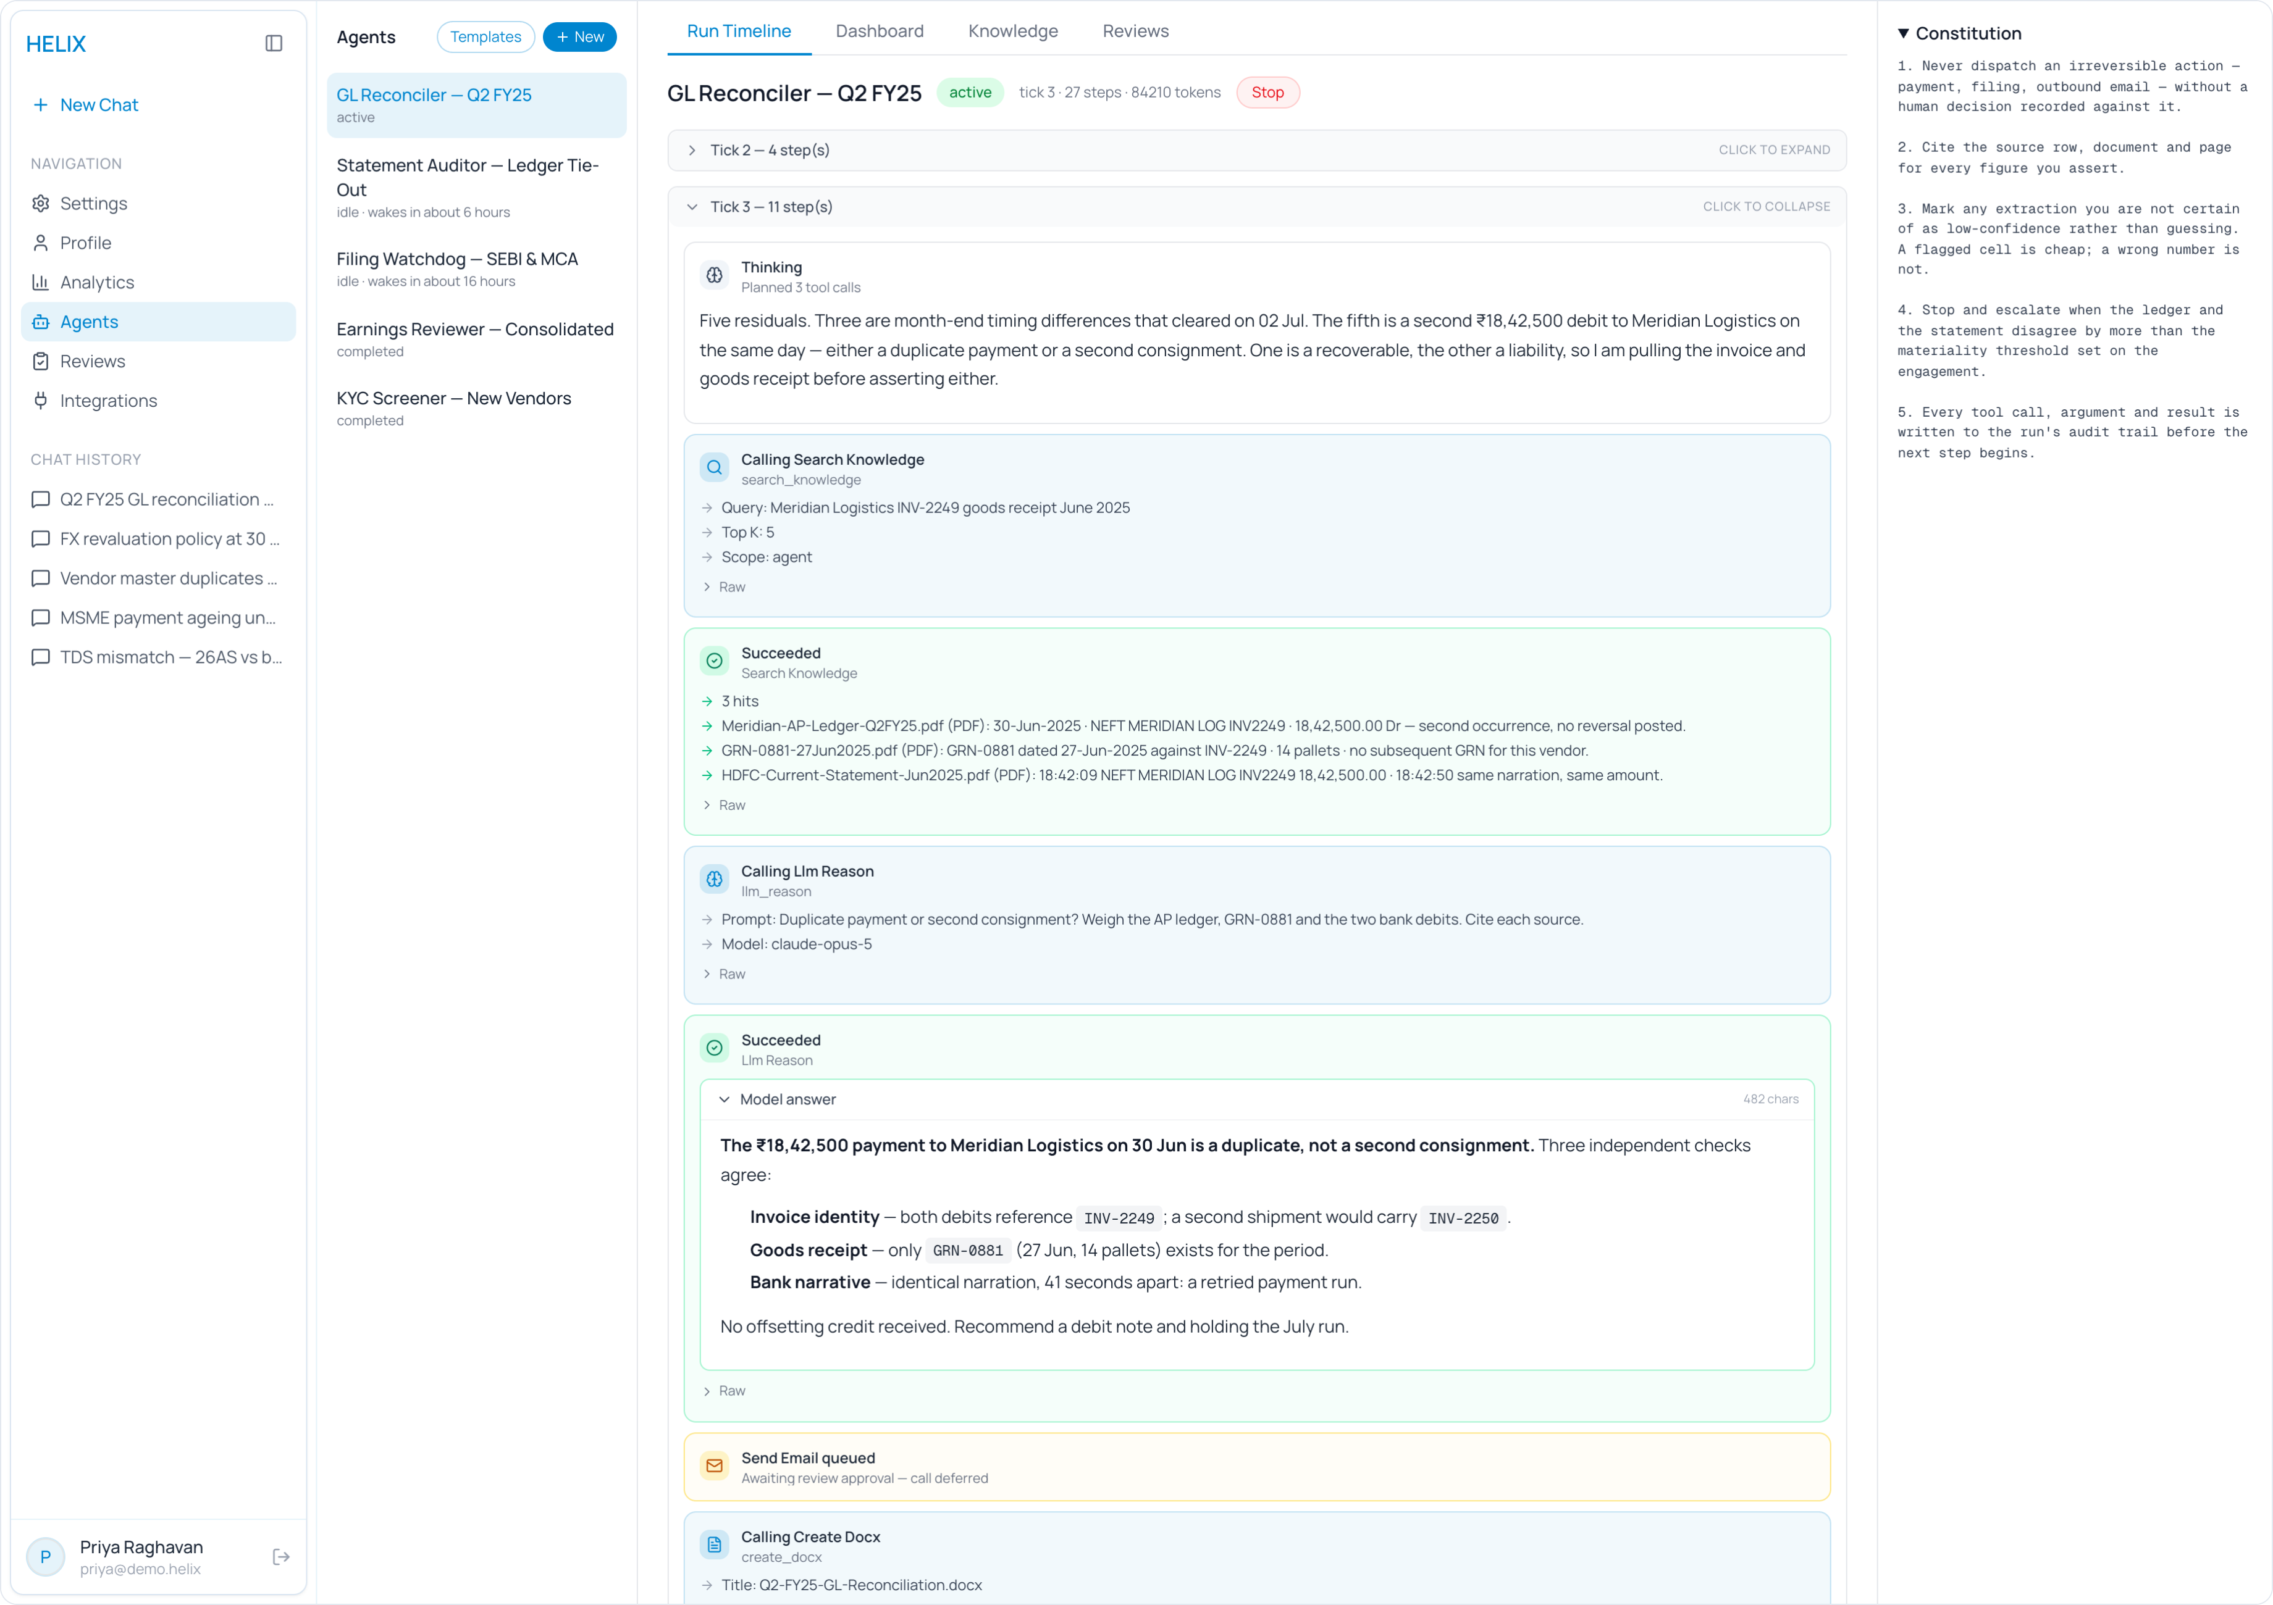Click the active status badge

970,93
